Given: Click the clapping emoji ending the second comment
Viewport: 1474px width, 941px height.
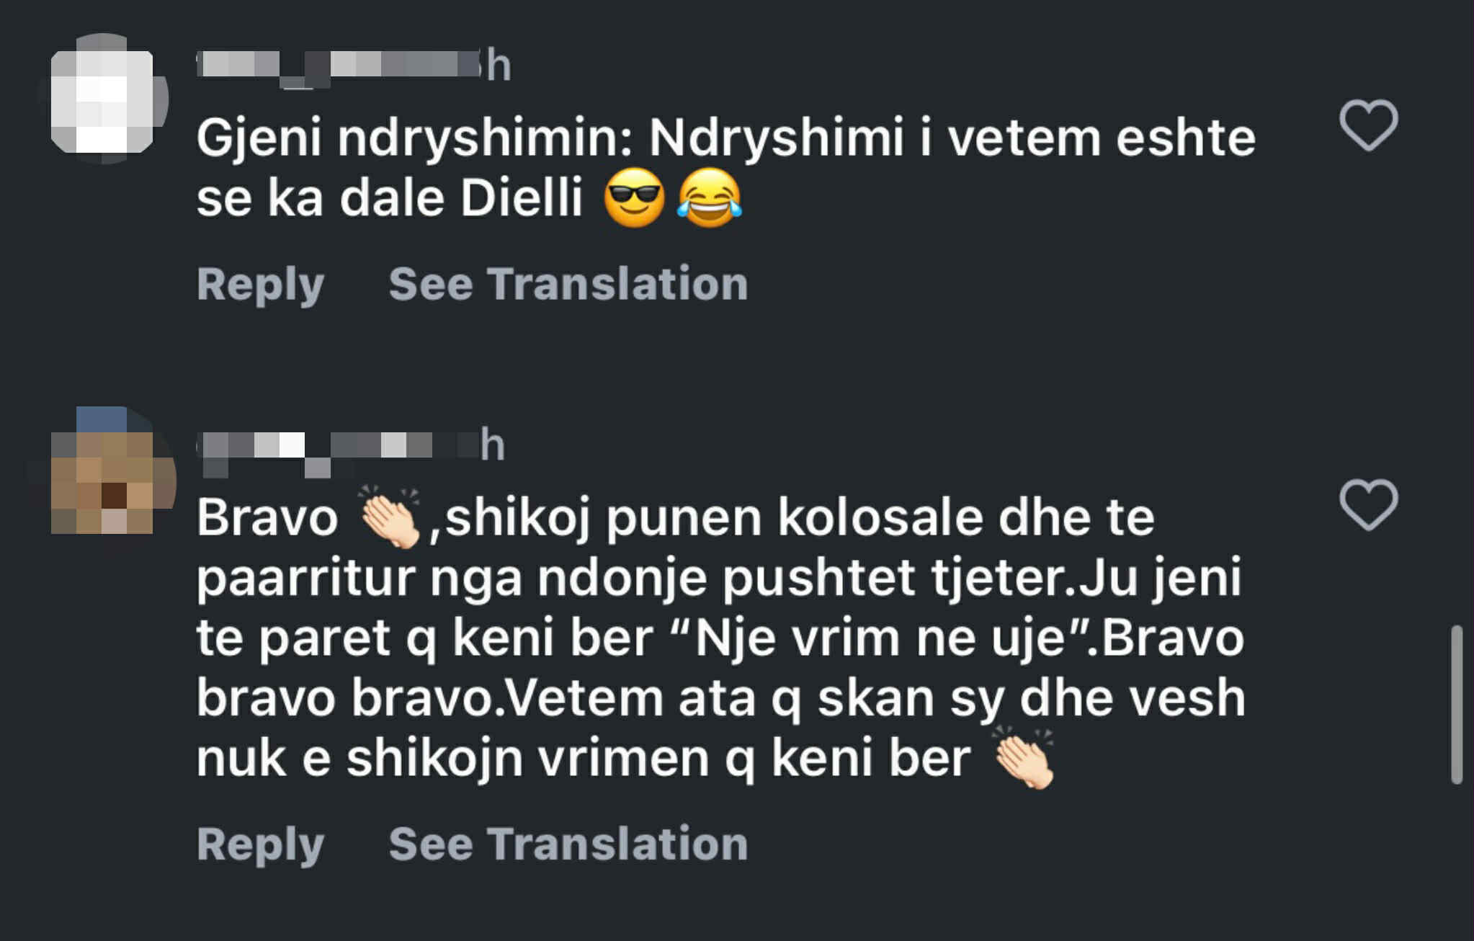Looking at the screenshot, I should pos(1024,757).
